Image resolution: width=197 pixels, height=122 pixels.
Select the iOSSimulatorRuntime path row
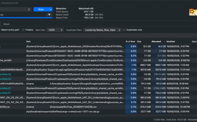(x=75, y=46)
